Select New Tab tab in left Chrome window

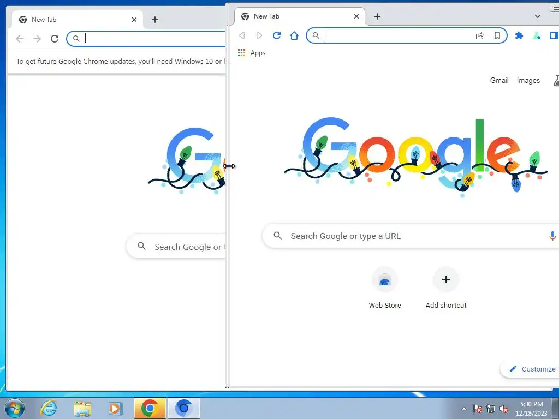click(x=78, y=20)
